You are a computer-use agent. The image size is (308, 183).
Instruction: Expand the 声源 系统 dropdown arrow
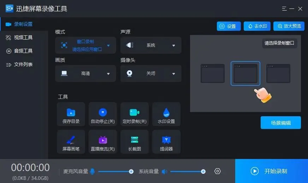[174, 46]
